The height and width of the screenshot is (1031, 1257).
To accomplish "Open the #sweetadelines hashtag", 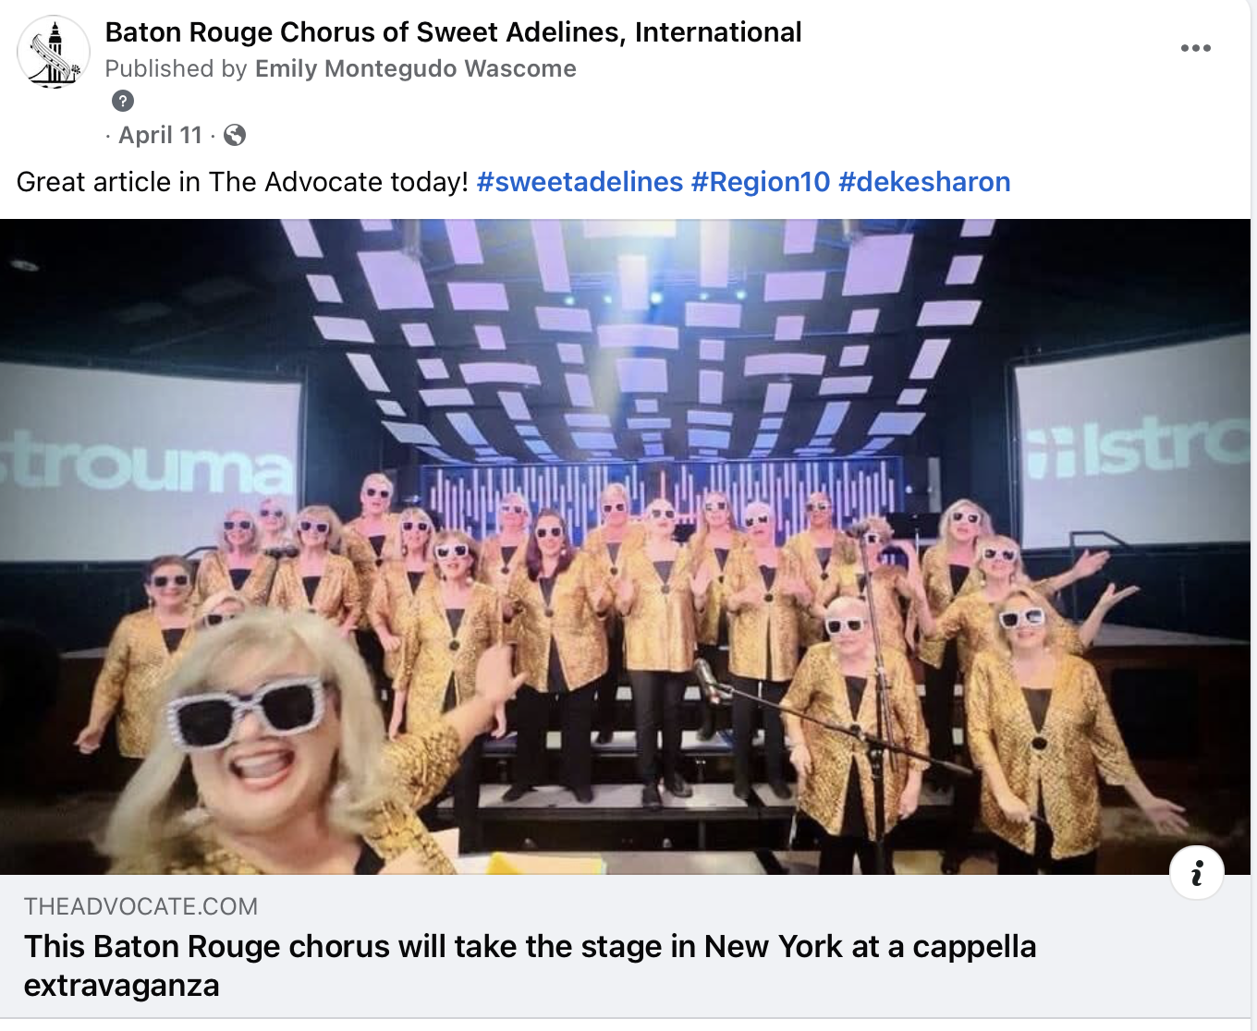I will [580, 182].
